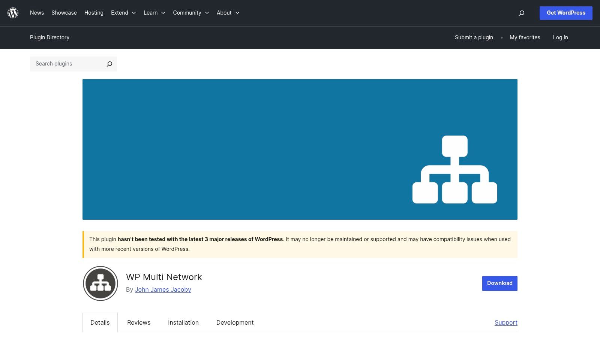Submit plugin search via magnifier icon

pyautogui.click(x=109, y=64)
